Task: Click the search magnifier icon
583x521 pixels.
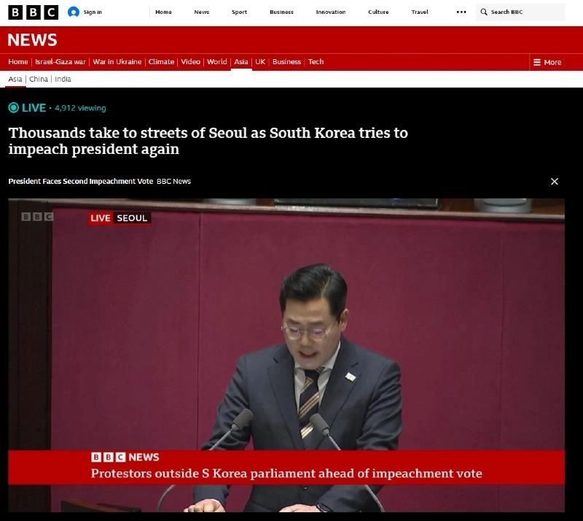Action: click(484, 12)
